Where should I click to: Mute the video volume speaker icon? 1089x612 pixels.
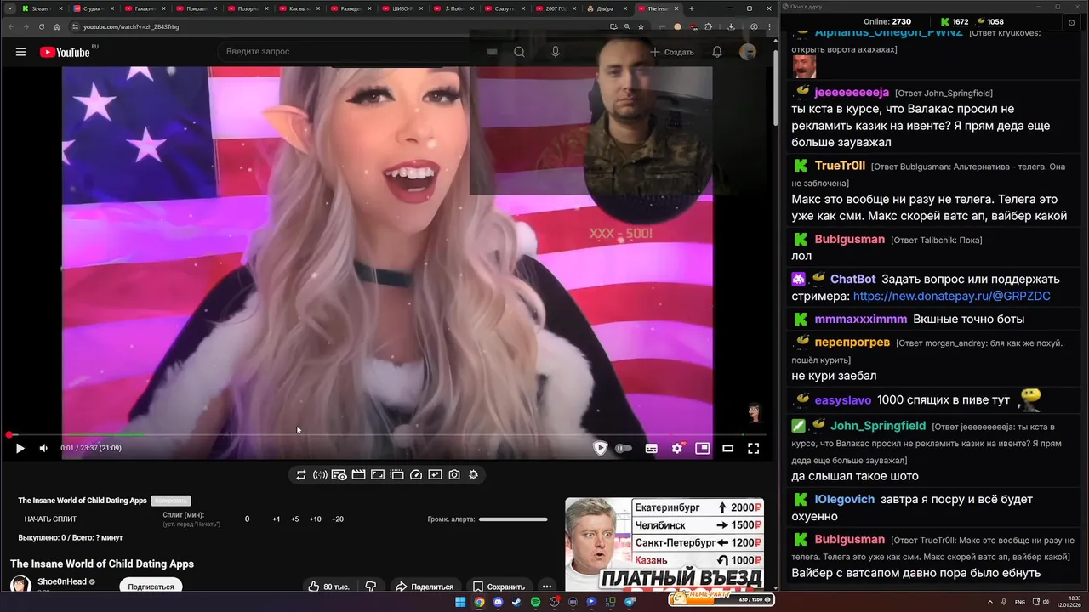[43, 448]
